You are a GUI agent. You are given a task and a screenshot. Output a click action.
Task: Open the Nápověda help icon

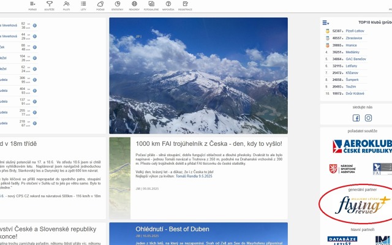168,4
